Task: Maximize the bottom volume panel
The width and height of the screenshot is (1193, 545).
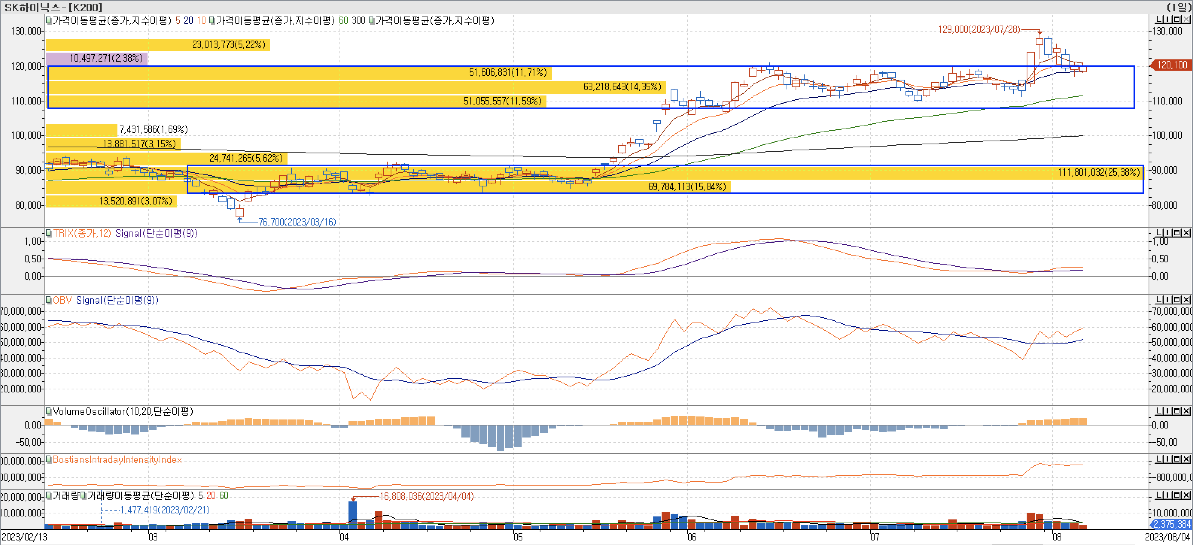Action: pyautogui.click(x=1177, y=495)
